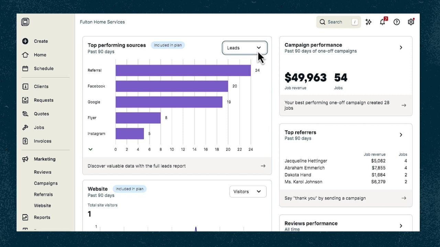Click the Jobs hammer icon
The image size is (440, 247).
(x=25, y=128)
